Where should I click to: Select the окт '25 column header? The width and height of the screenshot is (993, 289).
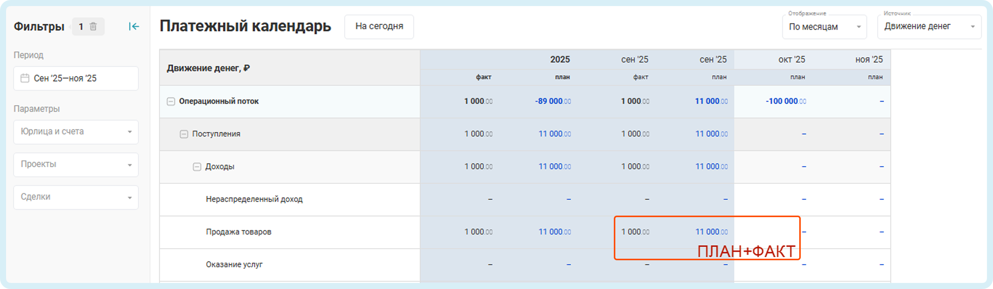click(791, 60)
